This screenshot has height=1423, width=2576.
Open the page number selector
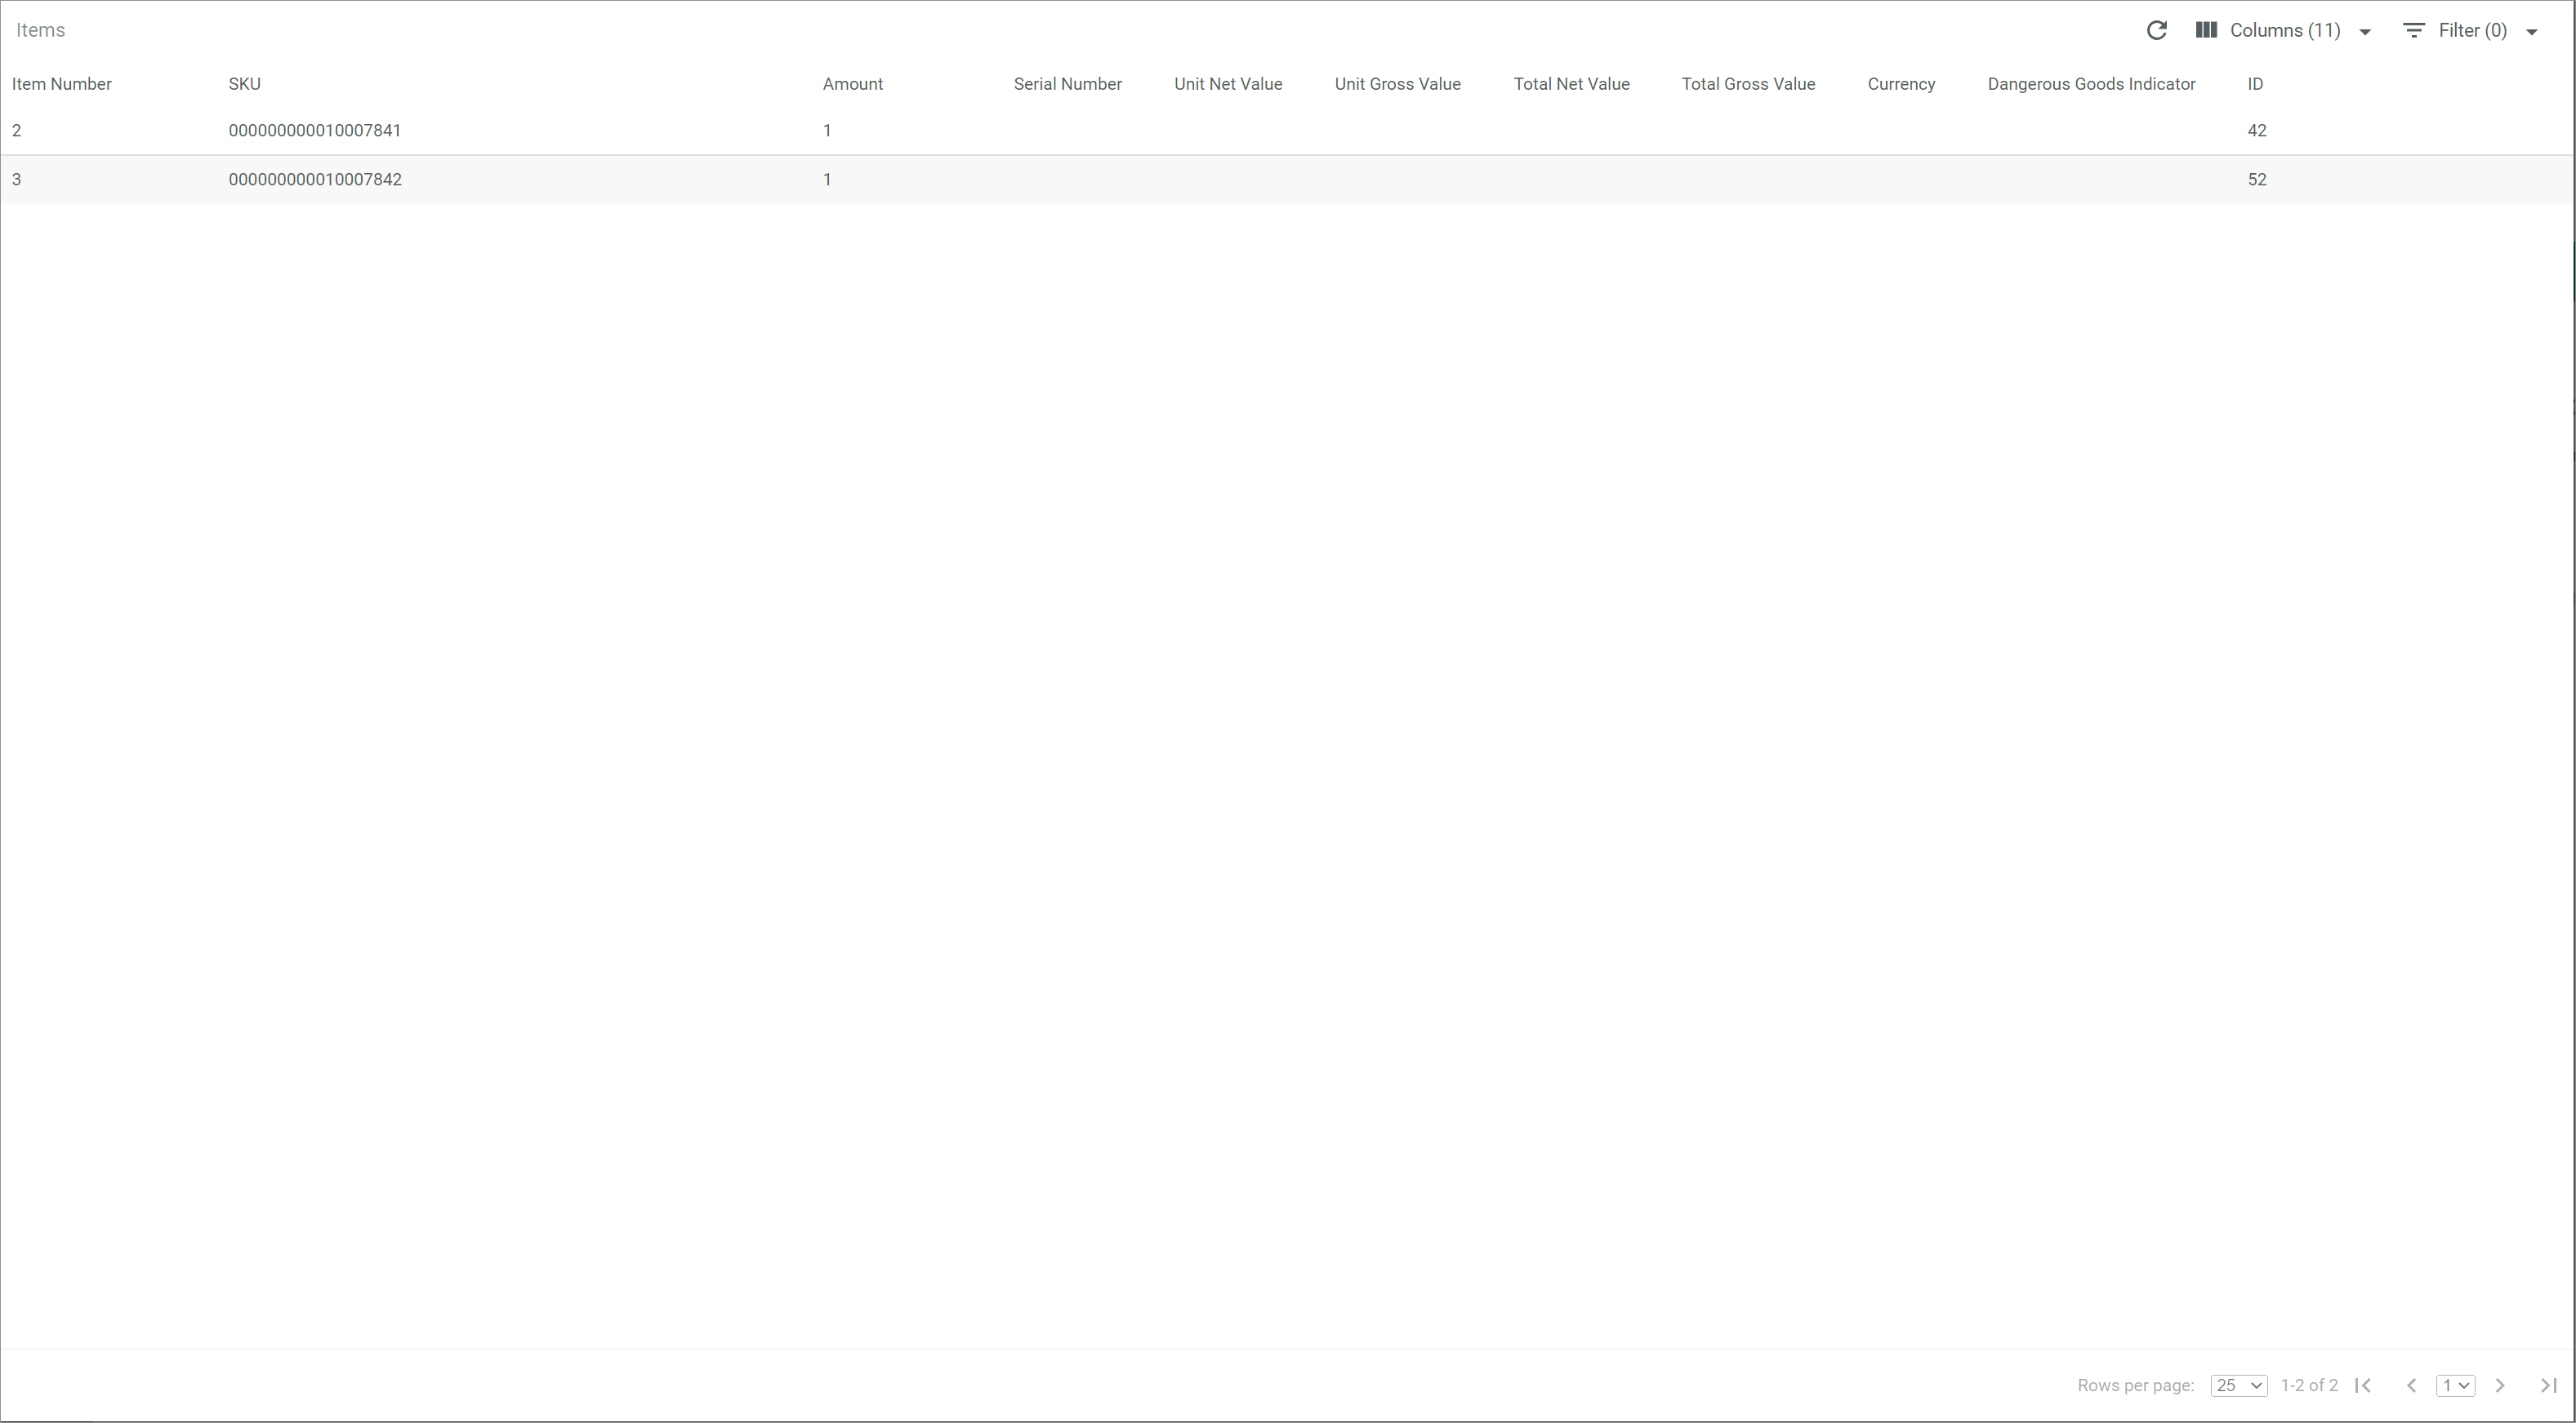[x=2455, y=1385]
